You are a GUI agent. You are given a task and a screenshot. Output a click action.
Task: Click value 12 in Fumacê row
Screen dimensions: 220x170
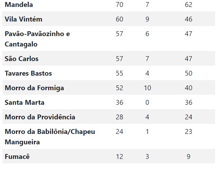point(120,156)
